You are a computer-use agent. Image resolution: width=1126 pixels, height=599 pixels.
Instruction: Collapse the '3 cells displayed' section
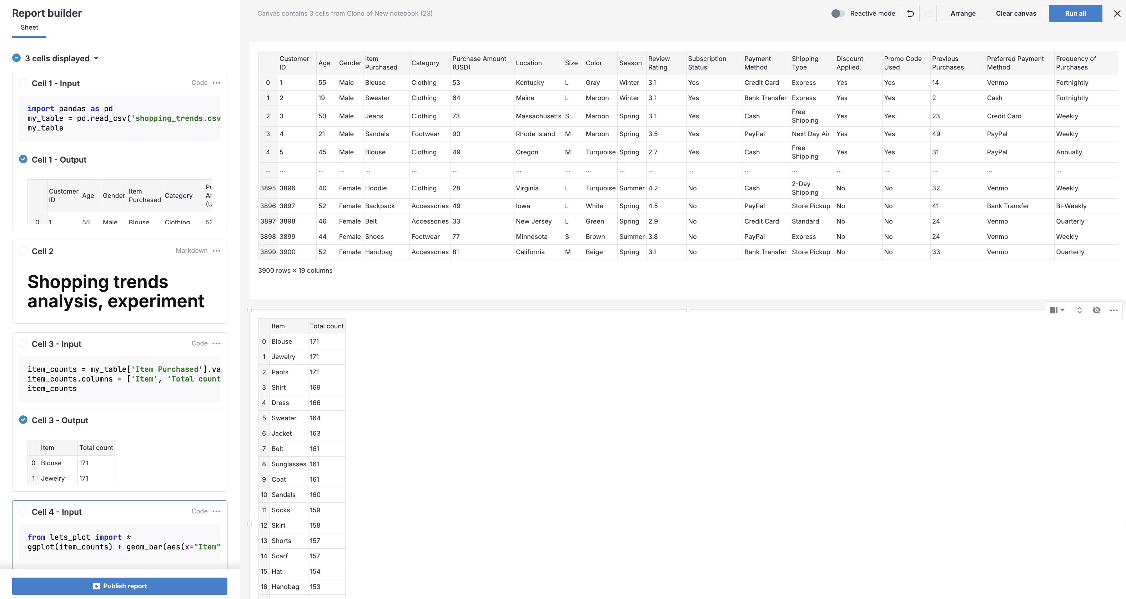click(x=16, y=58)
